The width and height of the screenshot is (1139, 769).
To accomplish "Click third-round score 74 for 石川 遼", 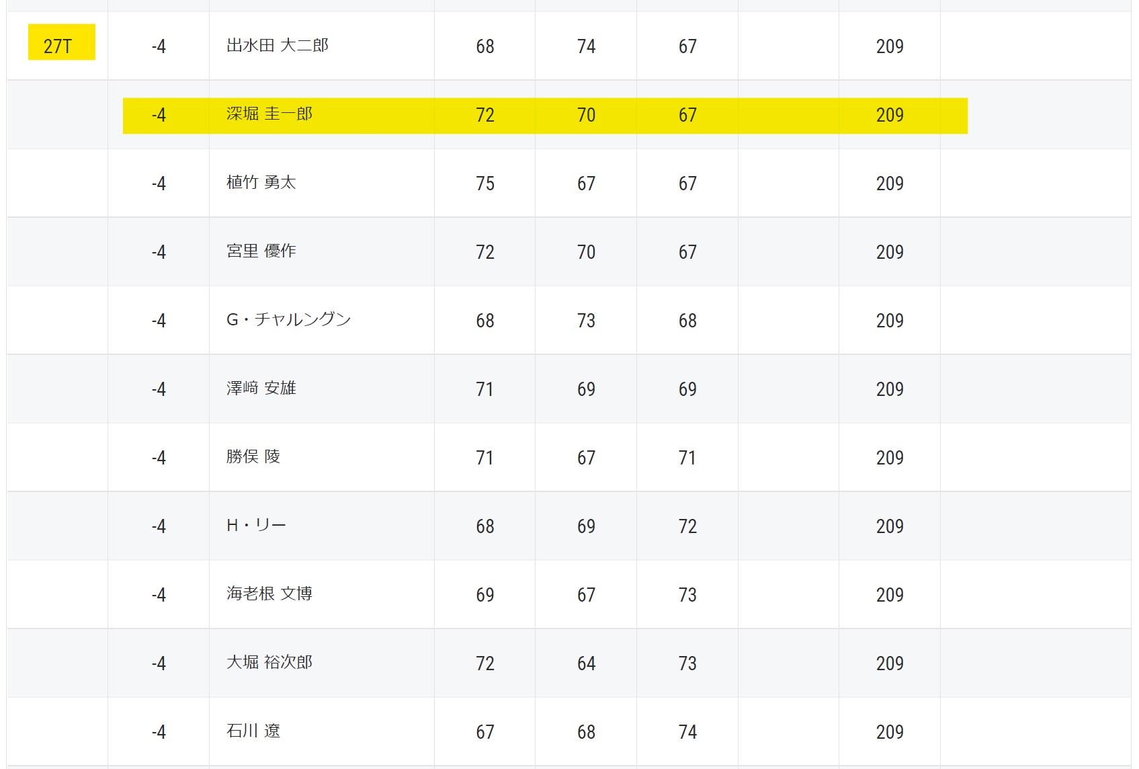I will [687, 732].
